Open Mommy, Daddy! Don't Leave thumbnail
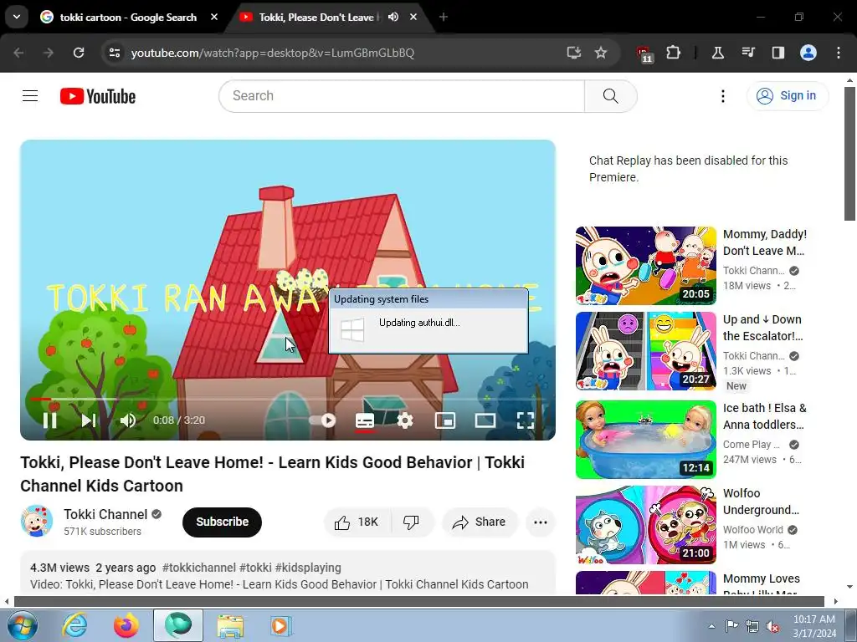The image size is (857, 642). click(645, 266)
